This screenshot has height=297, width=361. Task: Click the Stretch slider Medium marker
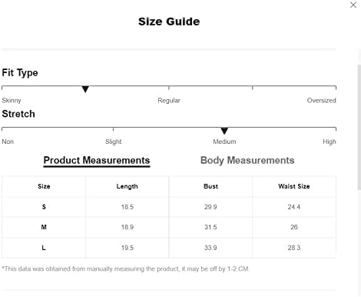224,131
